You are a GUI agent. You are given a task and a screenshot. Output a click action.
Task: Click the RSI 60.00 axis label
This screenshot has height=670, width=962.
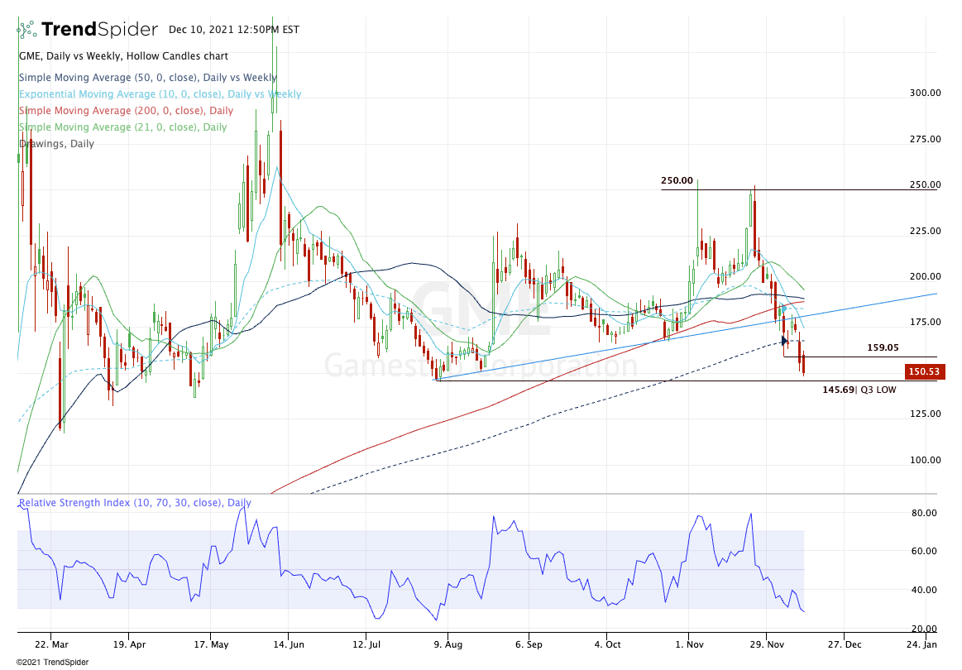pyautogui.click(x=924, y=551)
